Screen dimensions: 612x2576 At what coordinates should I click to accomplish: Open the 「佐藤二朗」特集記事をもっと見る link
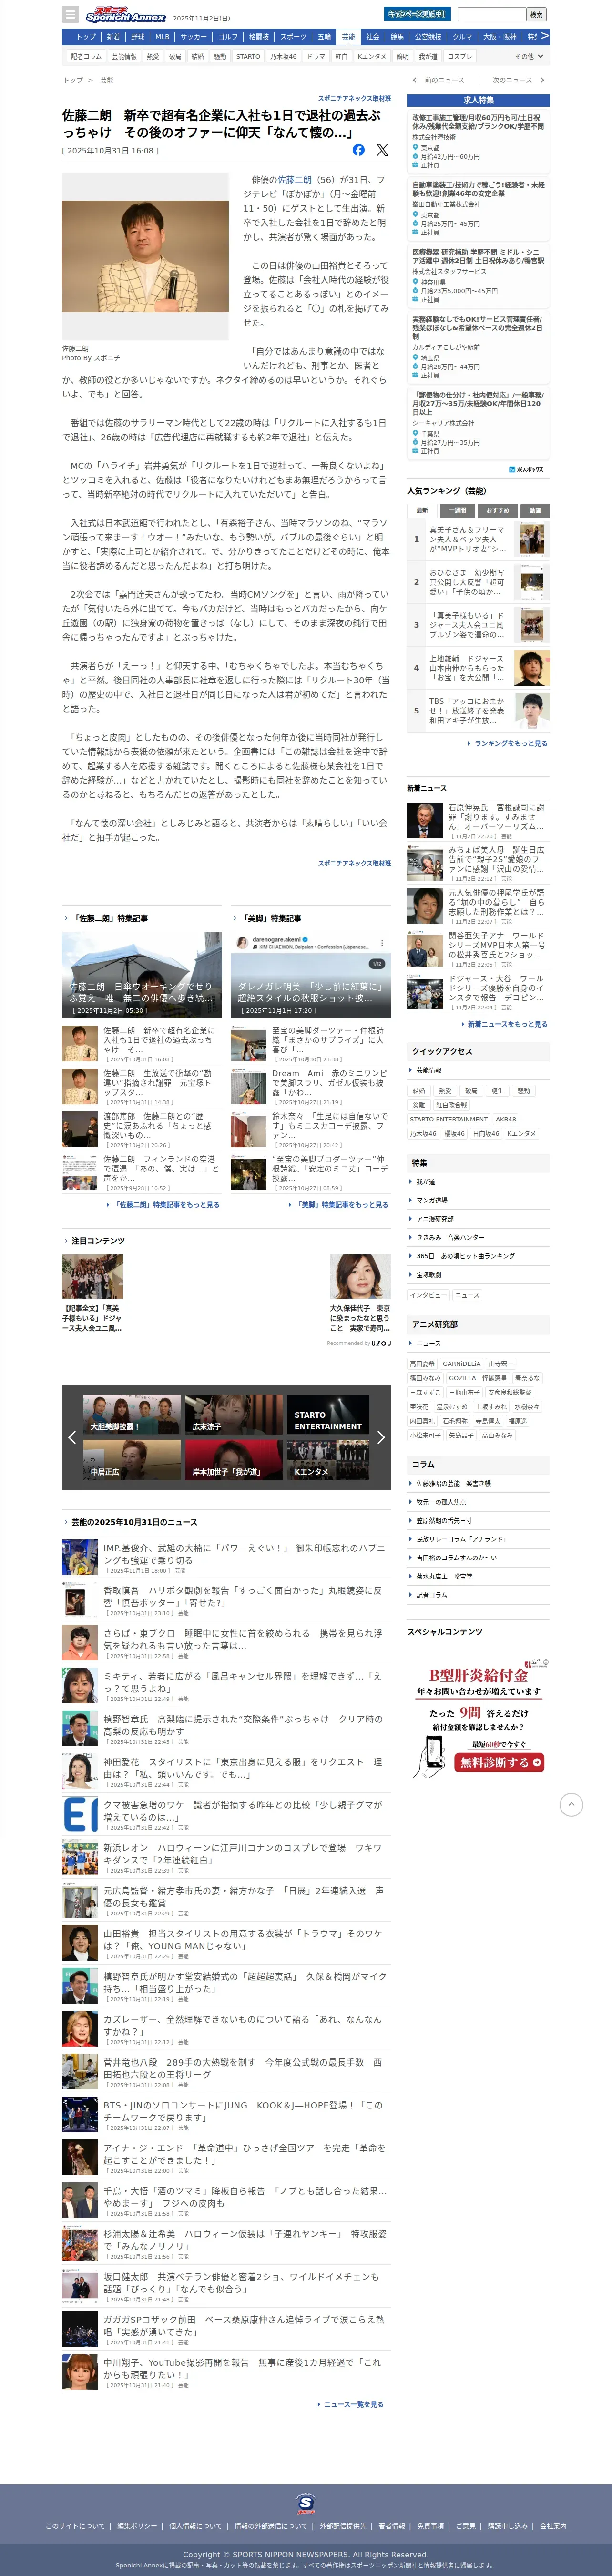[x=167, y=1205]
